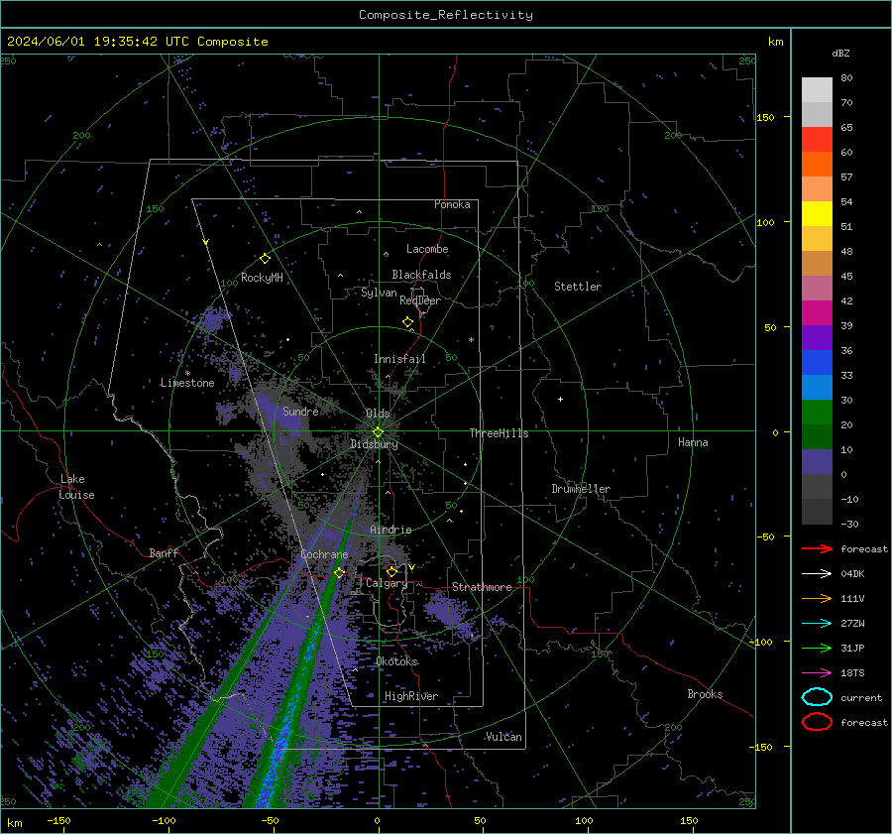892x834 pixels.
Task: Click the yellow diamond marker at radar center
Action: coord(378,432)
